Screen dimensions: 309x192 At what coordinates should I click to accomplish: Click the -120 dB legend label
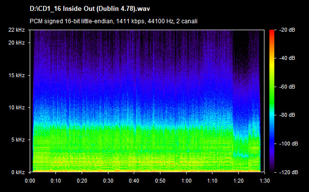[x=289, y=172]
